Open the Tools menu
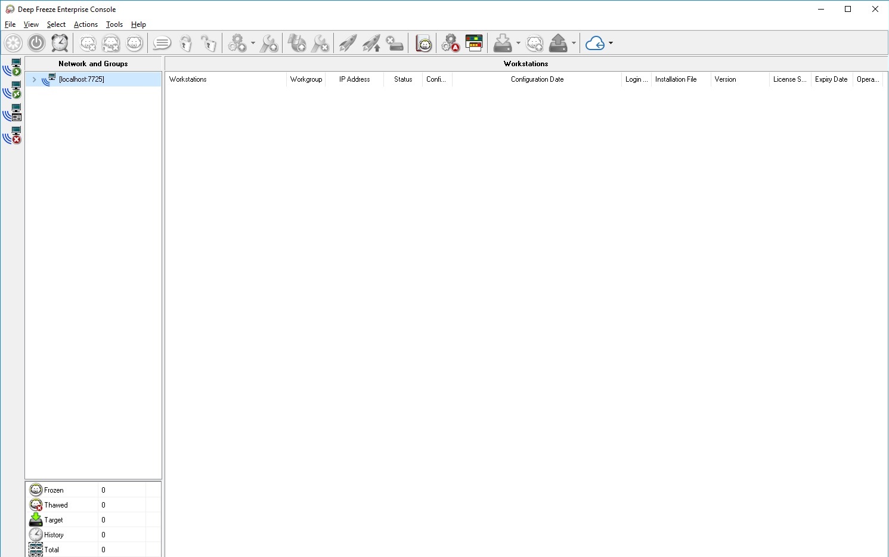889x557 pixels. coord(114,24)
